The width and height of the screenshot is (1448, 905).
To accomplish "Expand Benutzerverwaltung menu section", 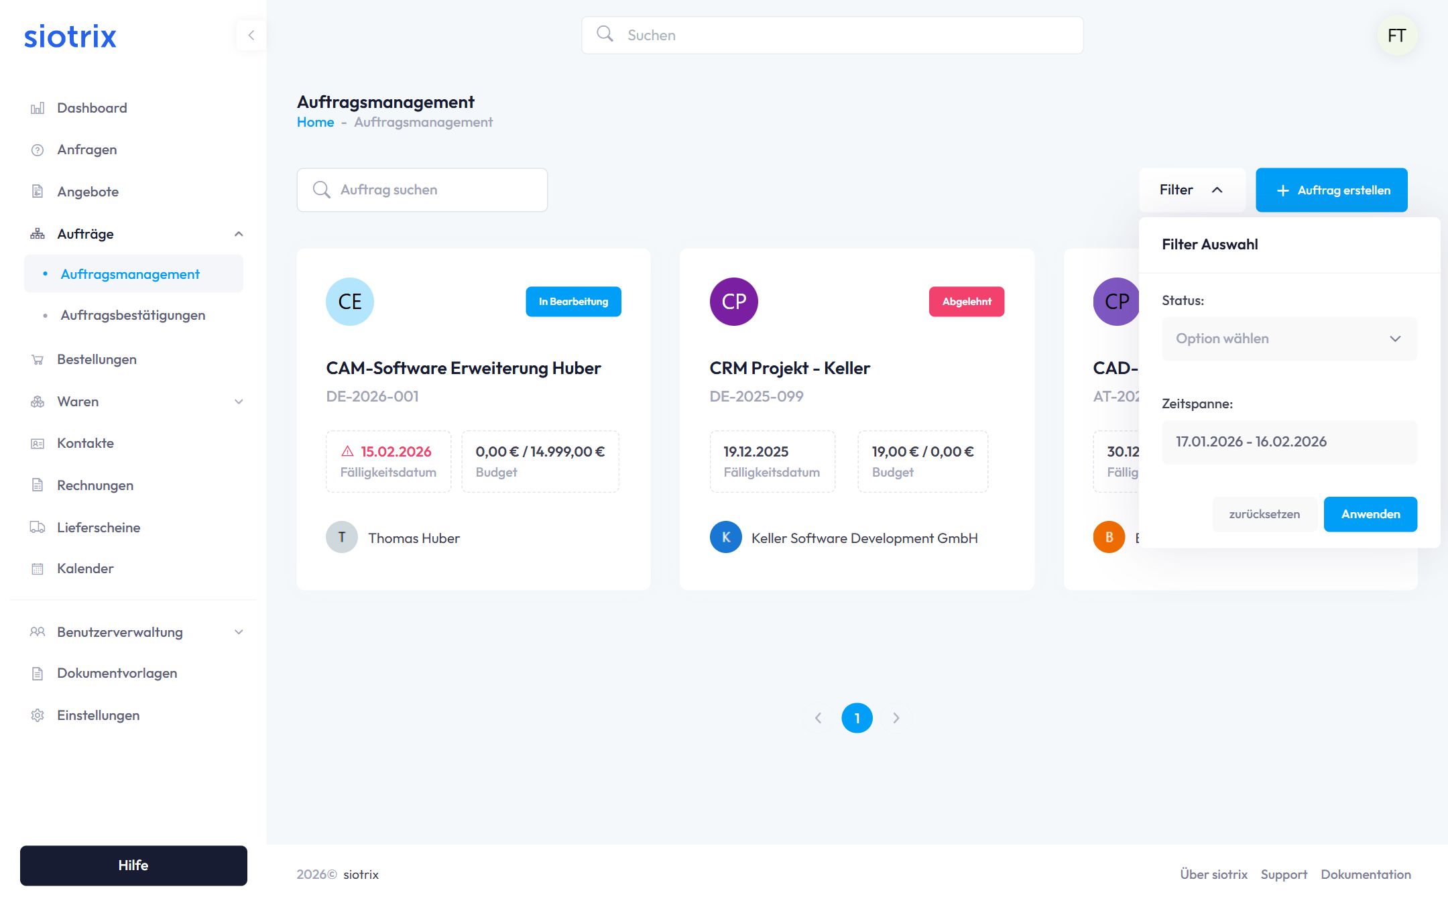I will click(239, 632).
